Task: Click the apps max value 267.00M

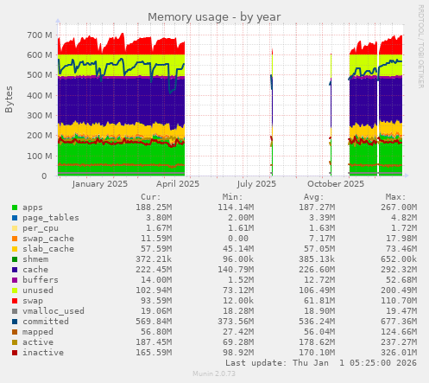Action: click(399, 207)
